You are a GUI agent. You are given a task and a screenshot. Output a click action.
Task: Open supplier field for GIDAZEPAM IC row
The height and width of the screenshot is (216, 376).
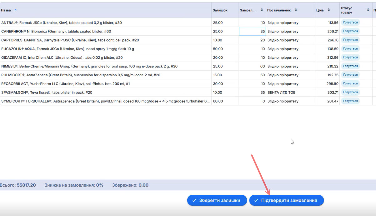pyautogui.click(x=290, y=58)
